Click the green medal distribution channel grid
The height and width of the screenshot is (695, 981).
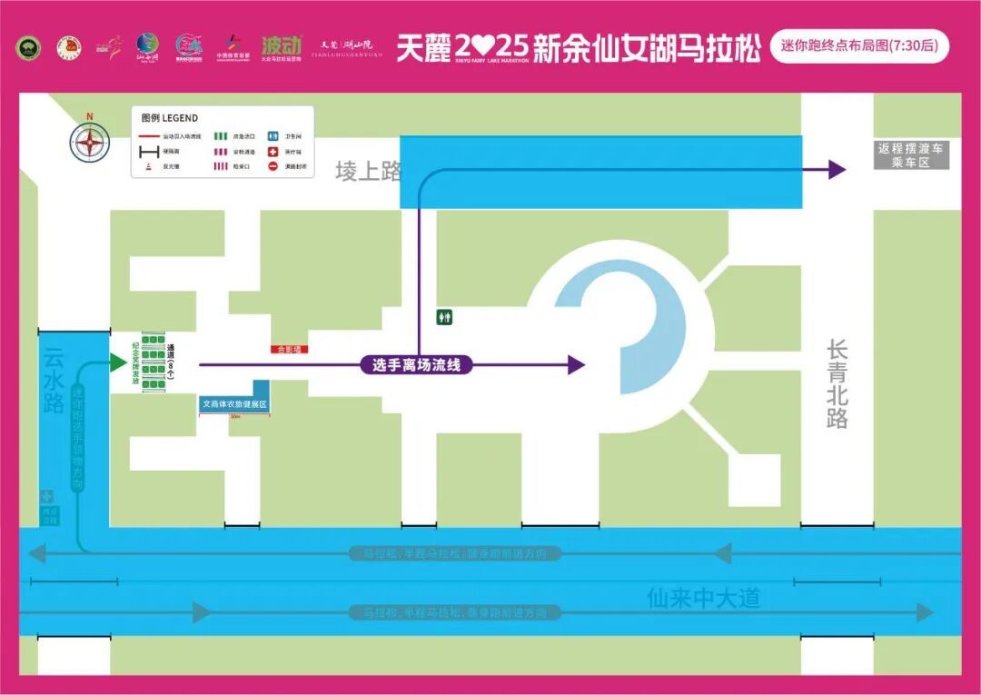point(154,362)
